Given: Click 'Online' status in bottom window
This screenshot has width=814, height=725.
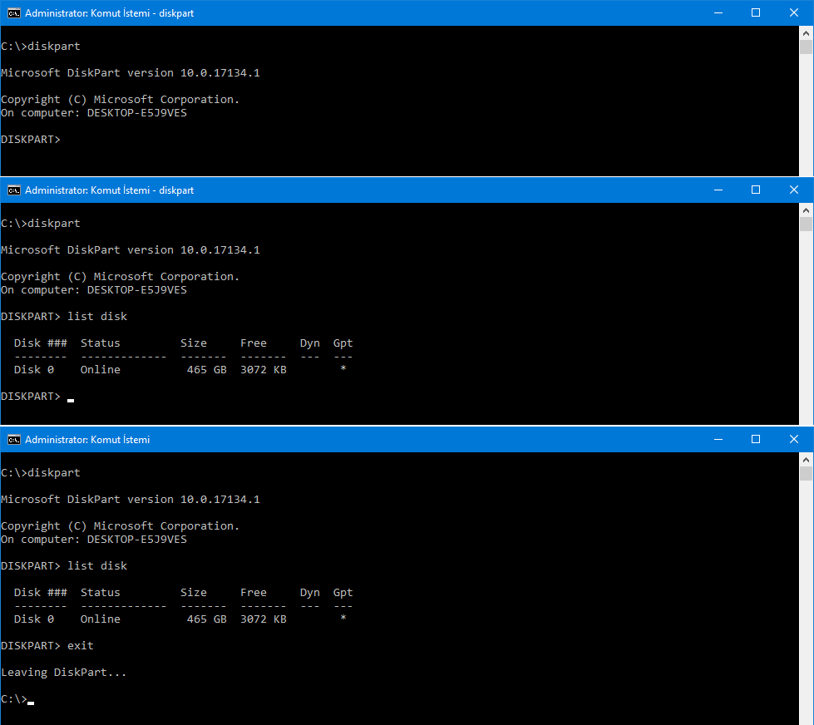Looking at the screenshot, I should 101,619.
